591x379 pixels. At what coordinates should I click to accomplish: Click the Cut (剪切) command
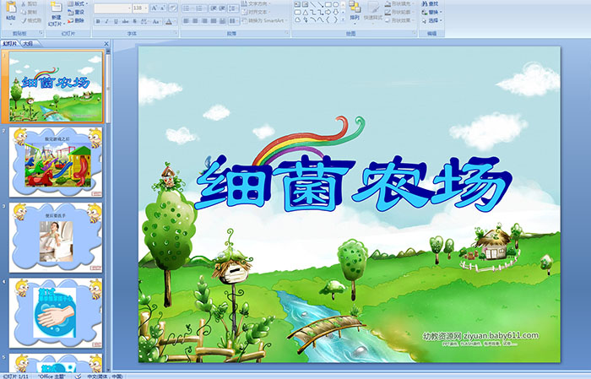pyautogui.click(x=29, y=4)
